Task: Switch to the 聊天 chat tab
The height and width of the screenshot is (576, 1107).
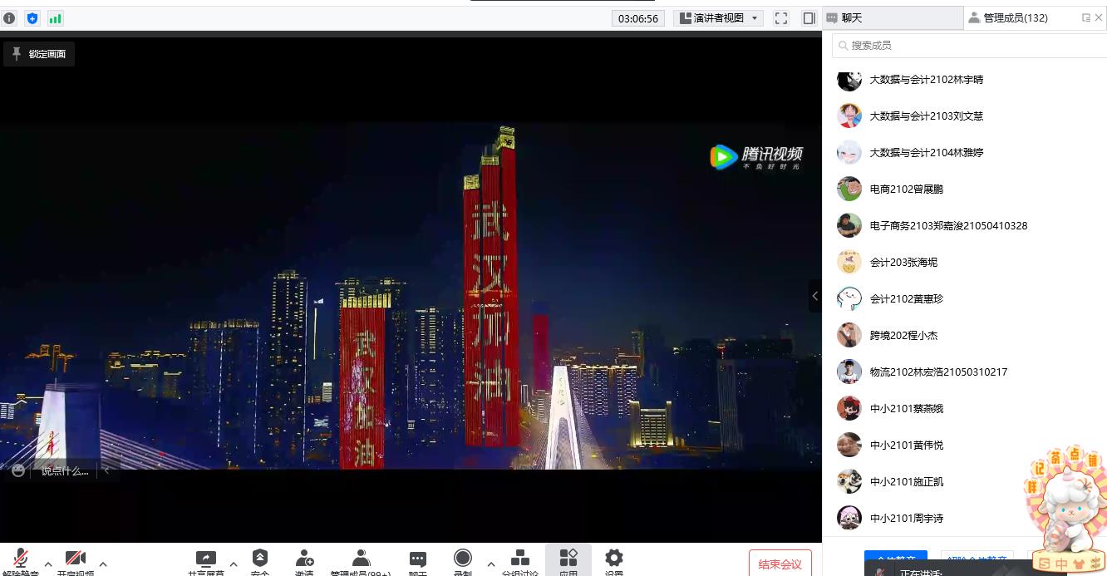Action: [889, 18]
